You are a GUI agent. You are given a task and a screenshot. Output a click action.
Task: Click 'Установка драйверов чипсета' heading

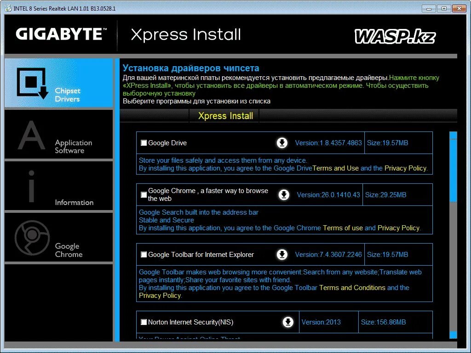pos(191,68)
